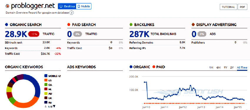Open the info icon beside database text

(72, 13)
